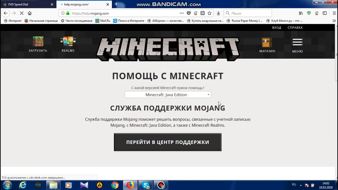Open the Windows Start menu
This screenshot has height=190, width=338.
coord(7,185)
